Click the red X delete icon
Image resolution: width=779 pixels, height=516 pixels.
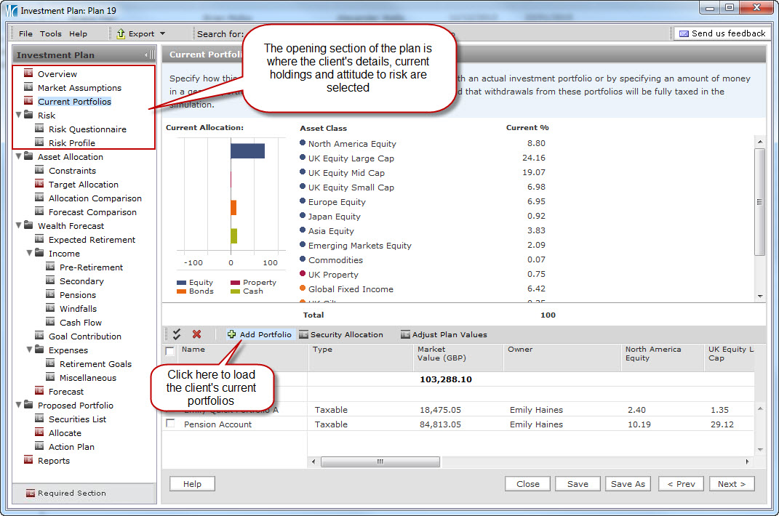click(196, 334)
